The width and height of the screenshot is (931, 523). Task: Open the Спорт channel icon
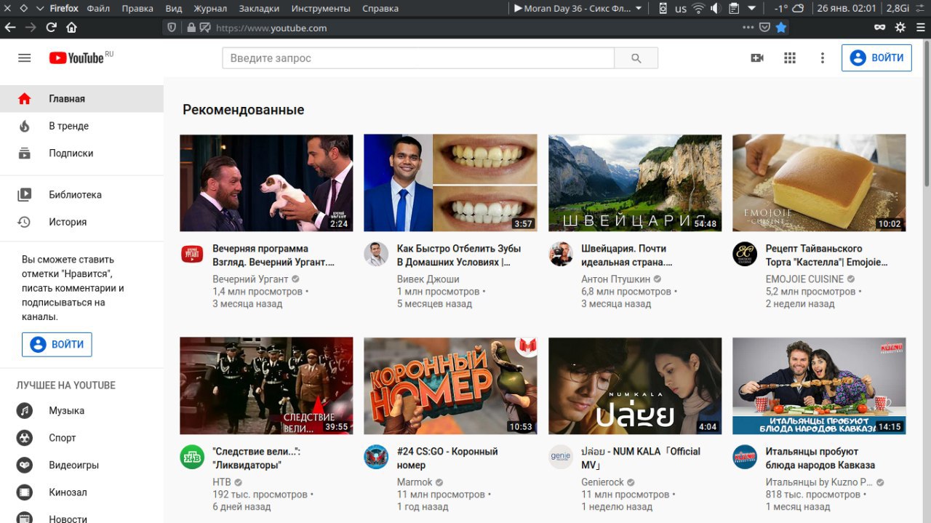(25, 438)
